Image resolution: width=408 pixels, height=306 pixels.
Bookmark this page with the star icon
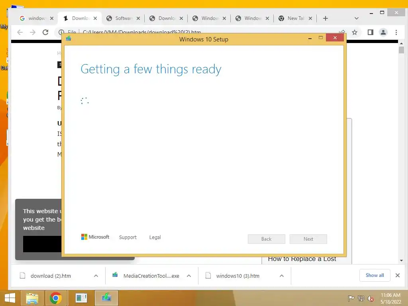pyautogui.click(x=354, y=32)
